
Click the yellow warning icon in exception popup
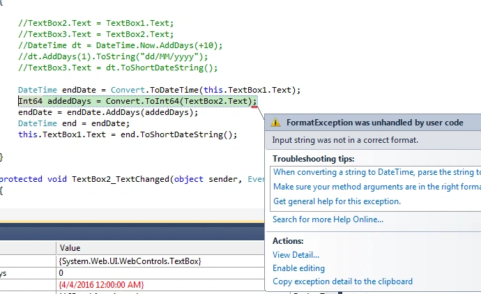(x=275, y=123)
